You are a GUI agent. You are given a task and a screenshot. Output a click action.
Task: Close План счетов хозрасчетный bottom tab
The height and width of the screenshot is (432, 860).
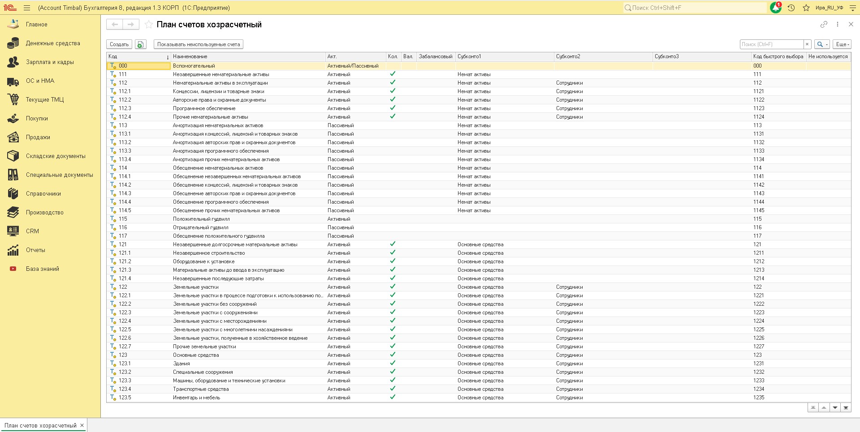[x=82, y=425]
